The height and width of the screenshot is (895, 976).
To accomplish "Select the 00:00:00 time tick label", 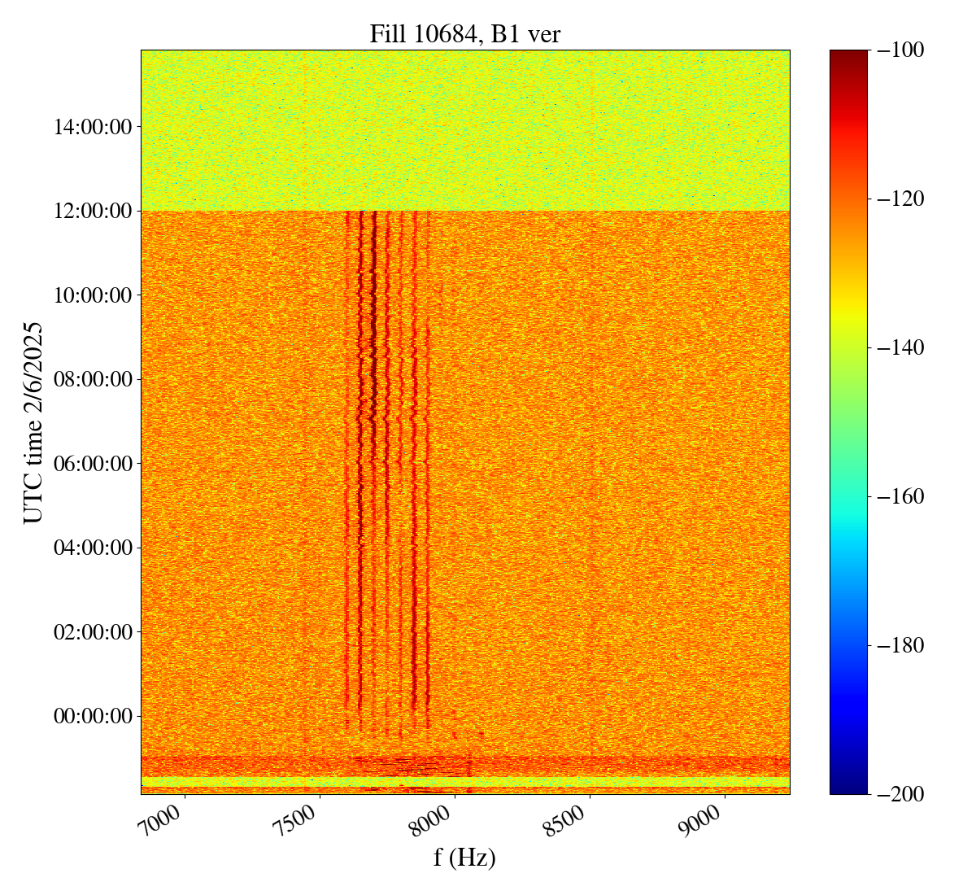I will pyautogui.click(x=93, y=716).
